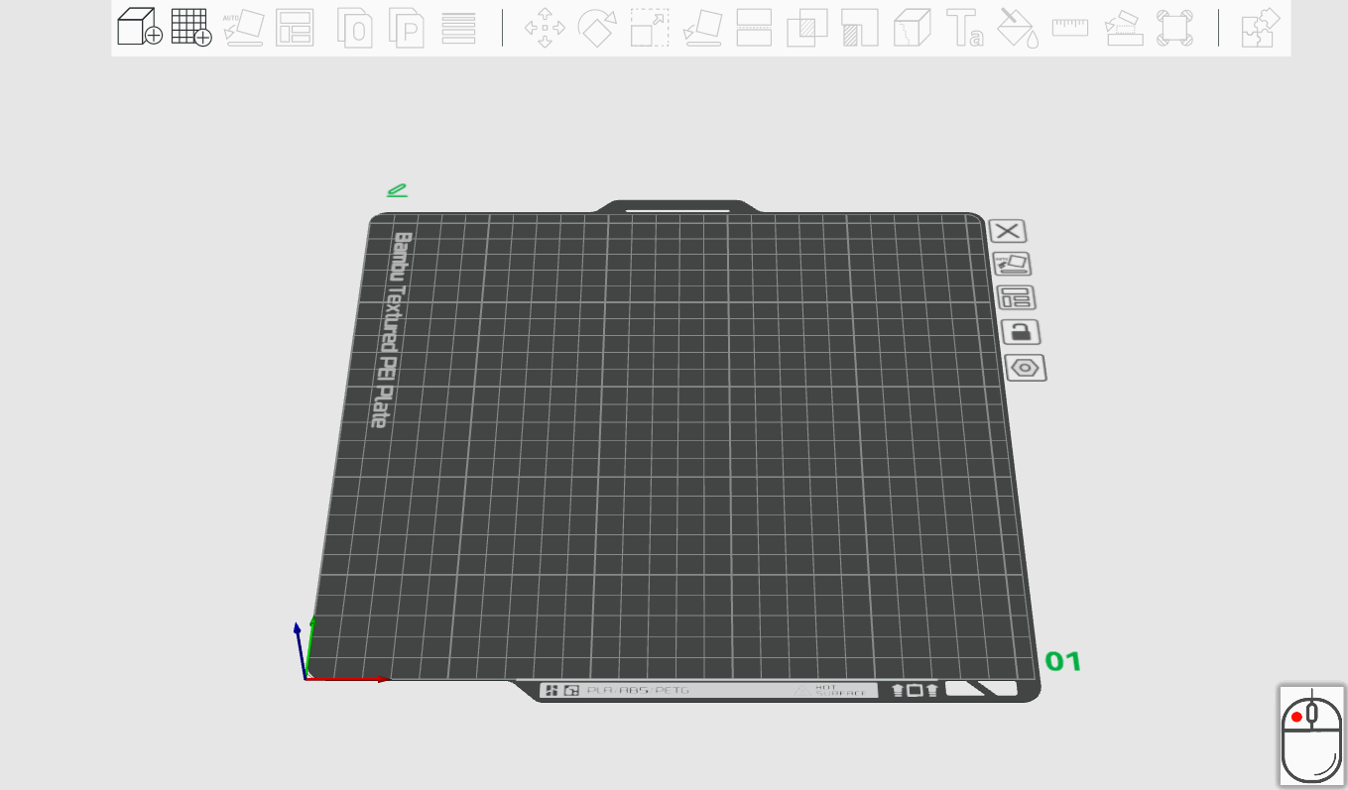Open the Variable Layer Height tool

457,28
